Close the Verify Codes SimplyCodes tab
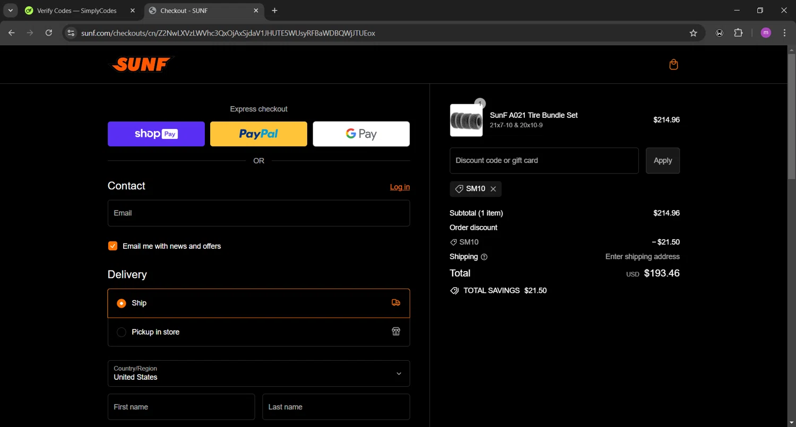This screenshot has height=427, width=796. 133,11
